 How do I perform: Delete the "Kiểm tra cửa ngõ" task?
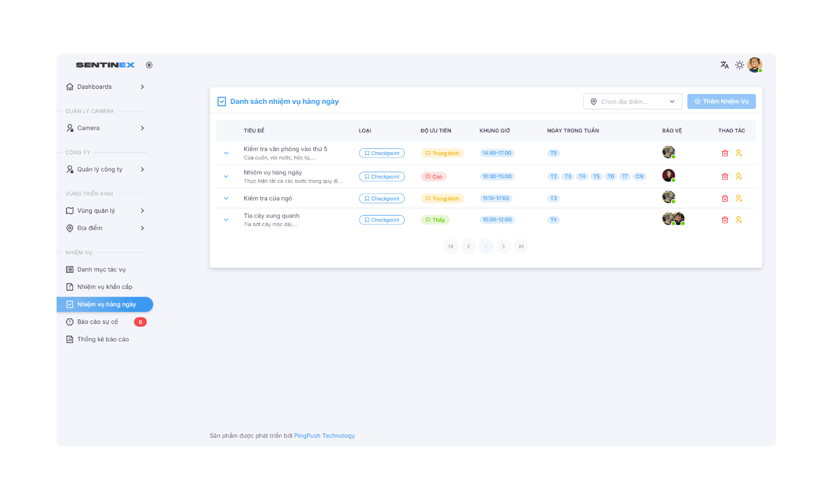point(725,198)
